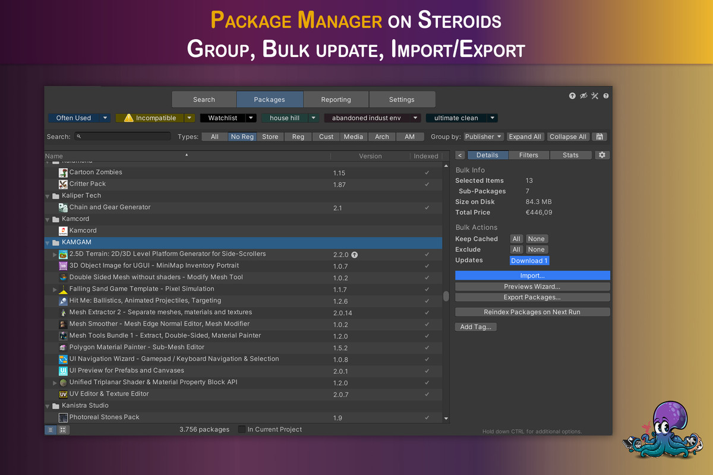Open the help question mark icon
This screenshot has width=713, height=475.
605,96
